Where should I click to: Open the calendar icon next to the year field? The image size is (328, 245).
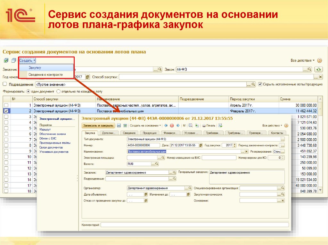click(87, 77)
